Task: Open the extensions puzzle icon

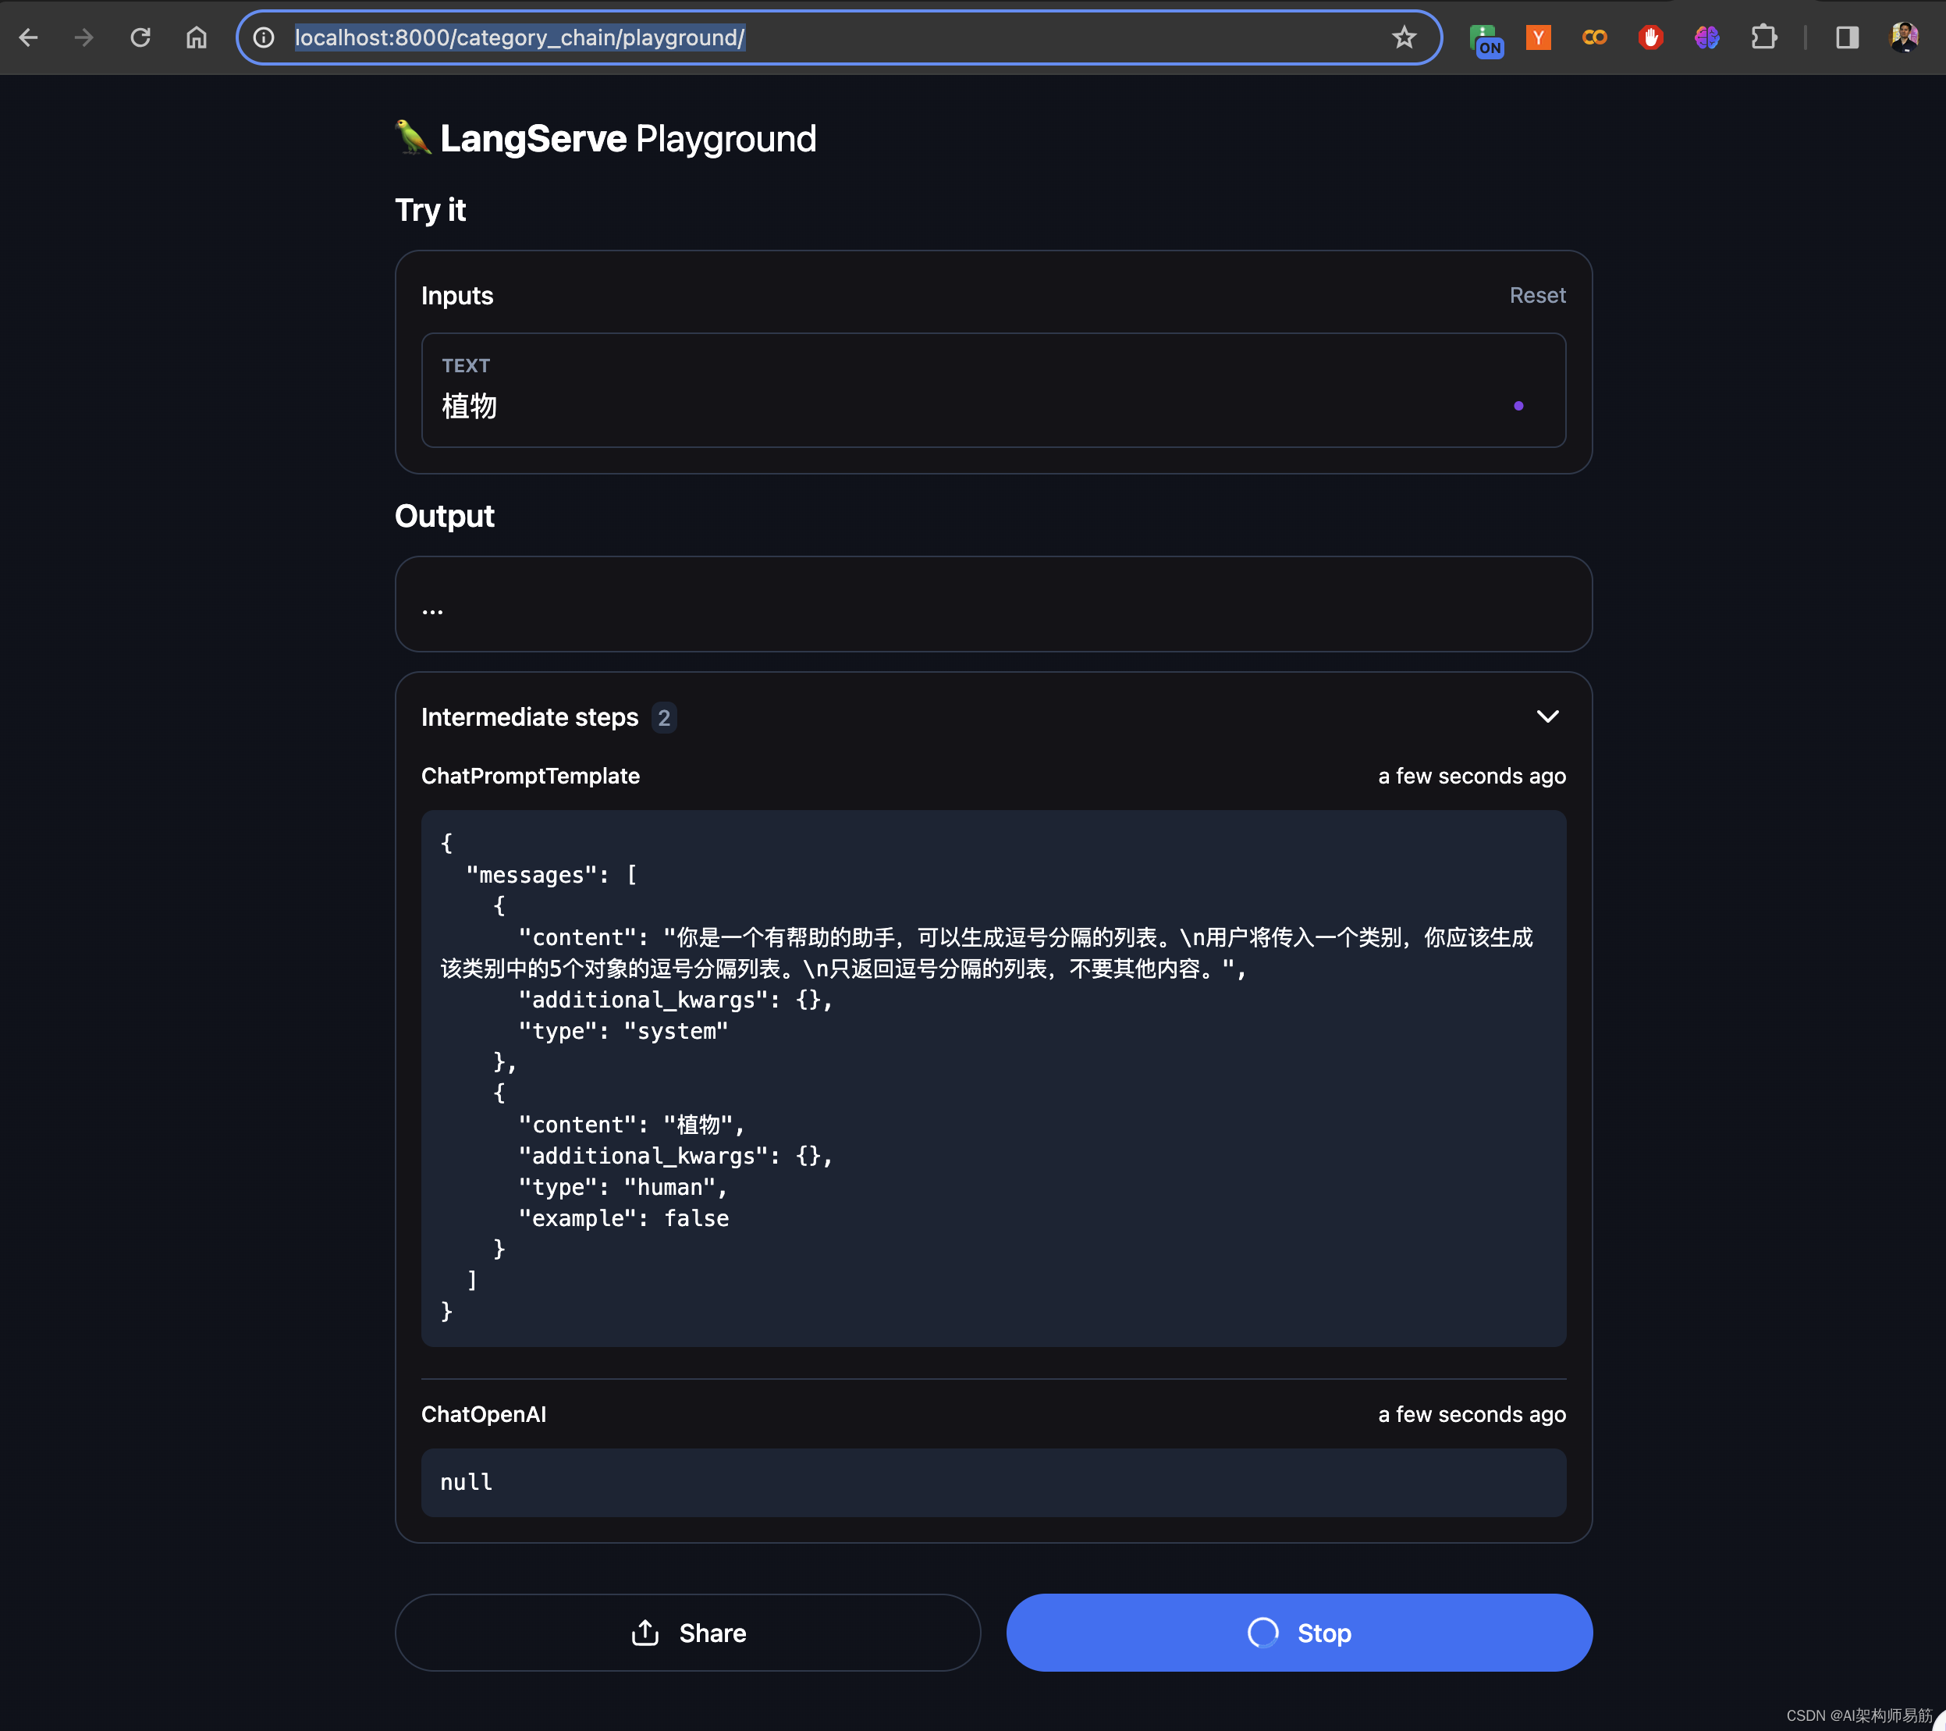Action: coord(1763,37)
